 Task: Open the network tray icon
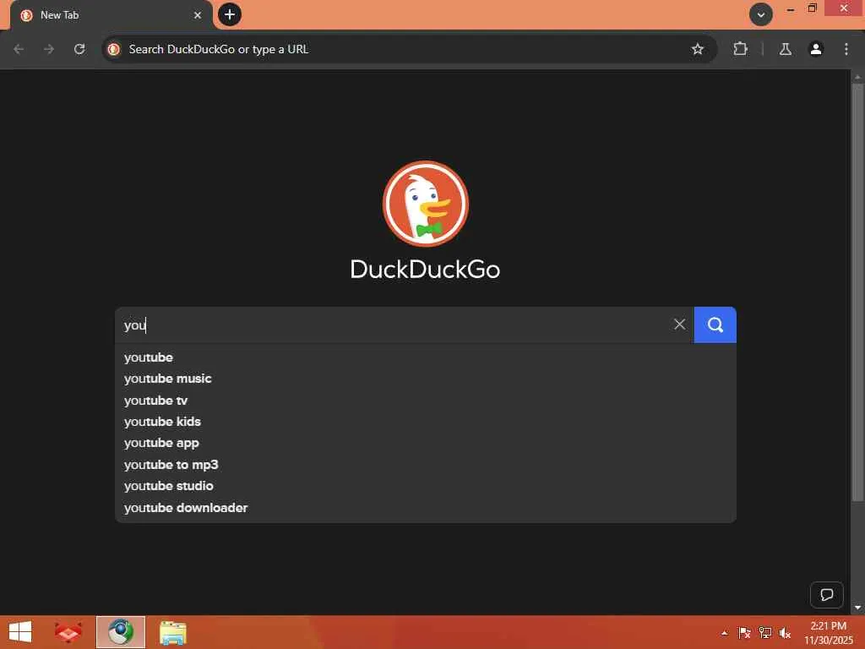click(x=764, y=633)
